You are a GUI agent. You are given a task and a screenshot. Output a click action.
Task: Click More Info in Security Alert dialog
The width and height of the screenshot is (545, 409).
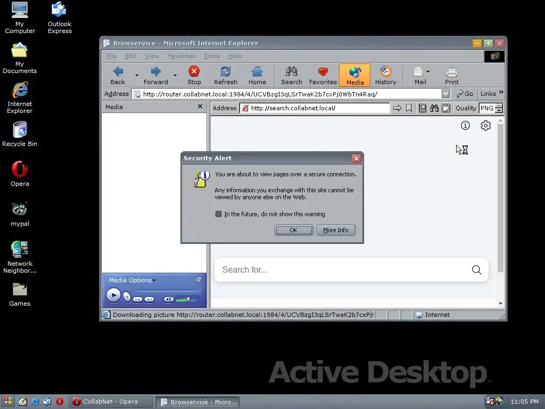point(335,230)
